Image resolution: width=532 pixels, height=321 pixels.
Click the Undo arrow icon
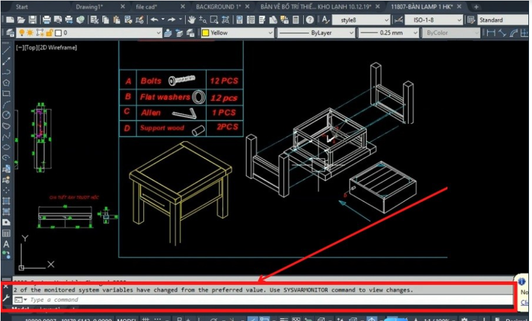pyautogui.click(x=154, y=20)
